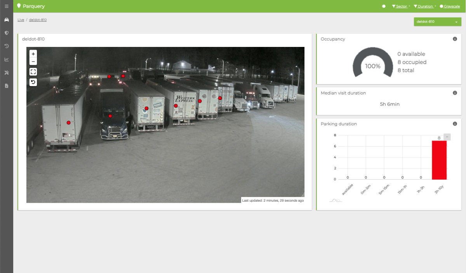Open the deldot-810 camera selector dropdown
The image size is (466, 273).
[x=437, y=22]
